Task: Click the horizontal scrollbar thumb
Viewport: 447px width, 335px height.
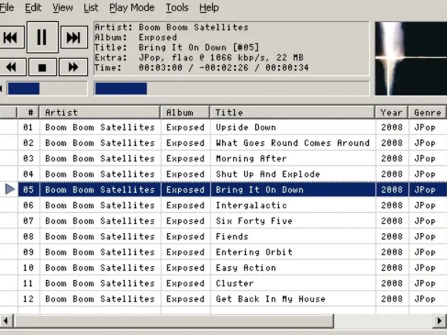Action: (x=174, y=321)
